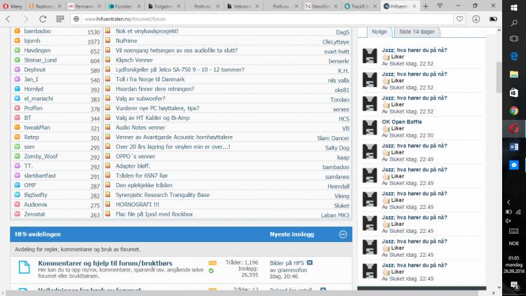This screenshot has width=526, height=296.
Task: Open thread Tråden for 6SN7 Rør
Action: tap(142, 175)
